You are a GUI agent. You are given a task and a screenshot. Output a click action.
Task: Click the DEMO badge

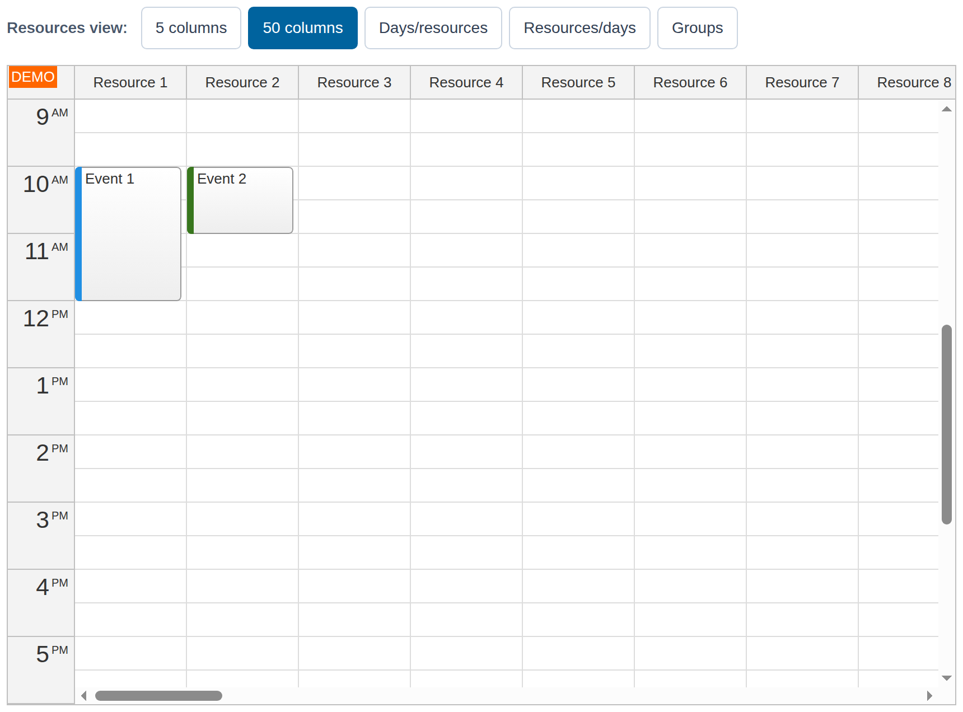click(33, 77)
